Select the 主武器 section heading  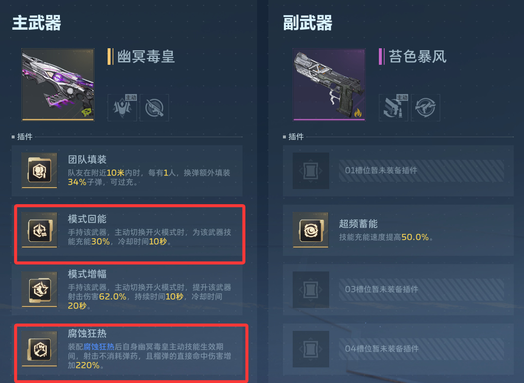coord(37,23)
